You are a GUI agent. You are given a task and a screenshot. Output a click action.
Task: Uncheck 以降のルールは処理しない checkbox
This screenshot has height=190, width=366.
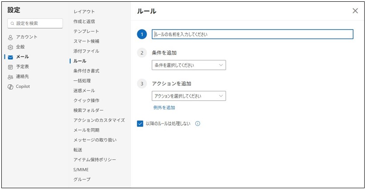pos(140,124)
